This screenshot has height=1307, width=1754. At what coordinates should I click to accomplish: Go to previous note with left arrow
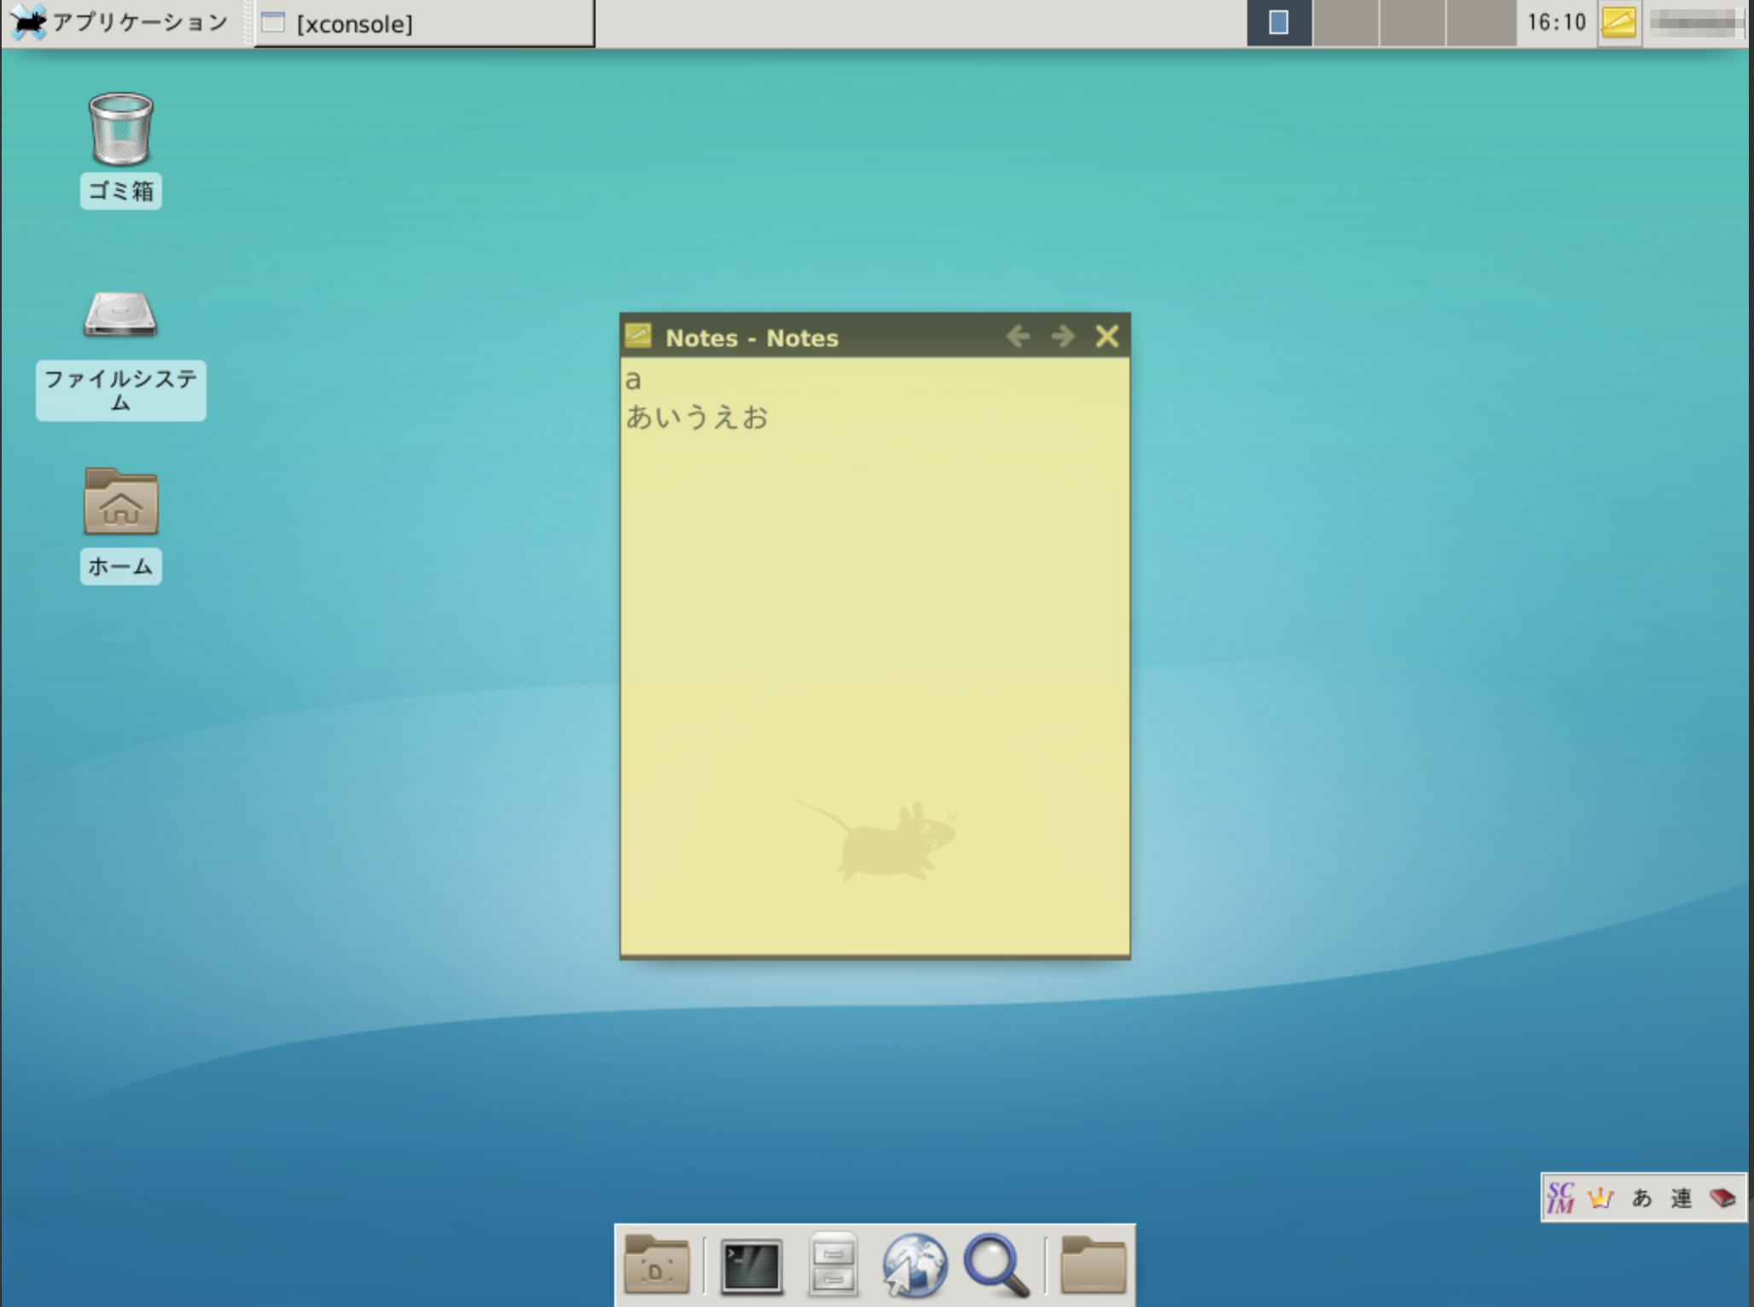[1017, 336]
